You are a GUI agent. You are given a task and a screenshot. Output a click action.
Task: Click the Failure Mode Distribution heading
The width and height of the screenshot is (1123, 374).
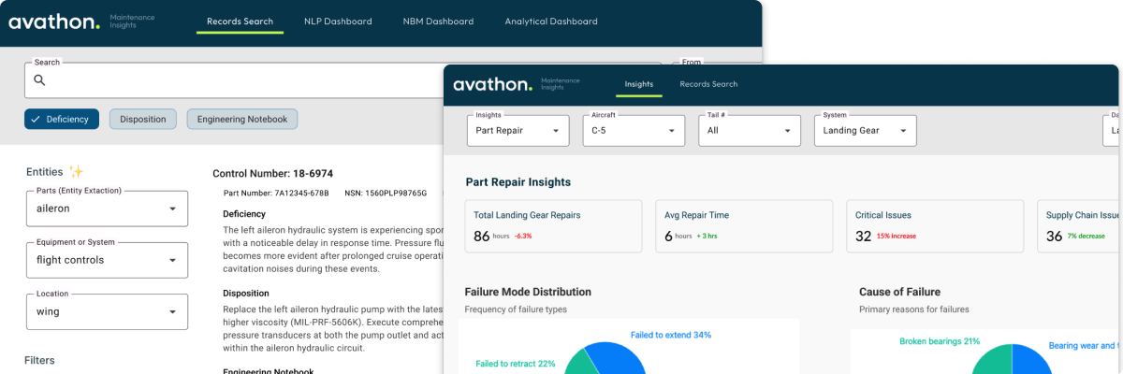(528, 292)
